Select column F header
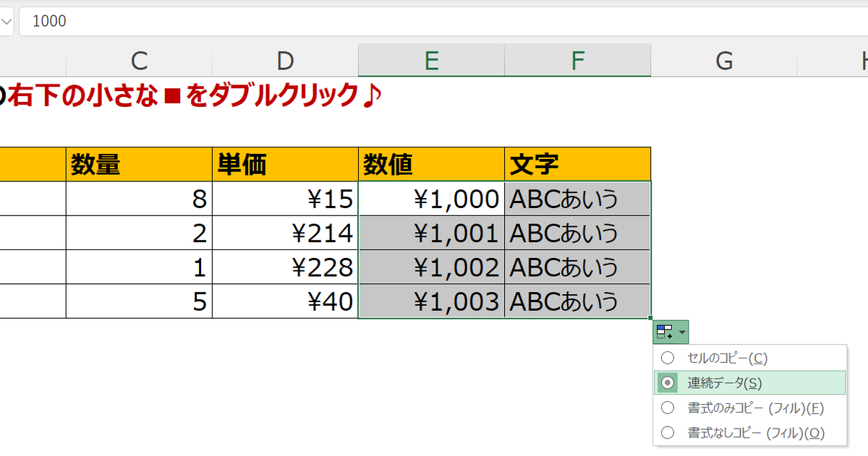The width and height of the screenshot is (868, 456). click(x=577, y=61)
